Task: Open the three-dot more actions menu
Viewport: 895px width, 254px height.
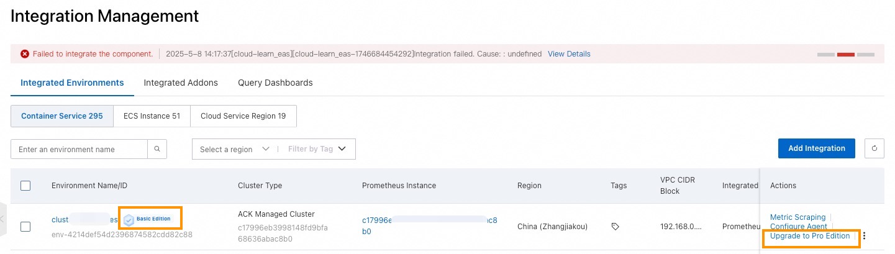Action: tap(865, 236)
